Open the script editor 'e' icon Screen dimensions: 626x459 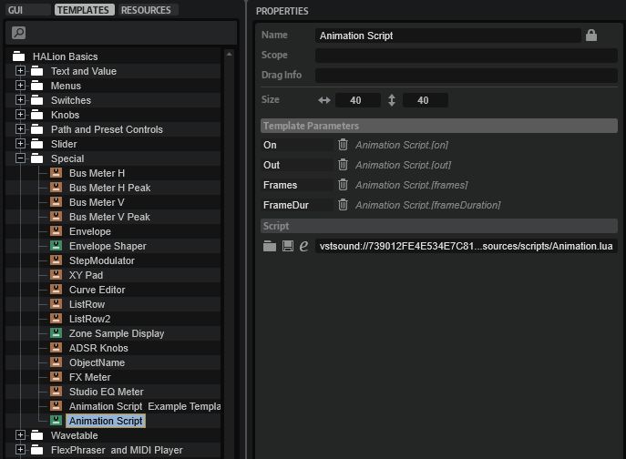[x=303, y=246]
